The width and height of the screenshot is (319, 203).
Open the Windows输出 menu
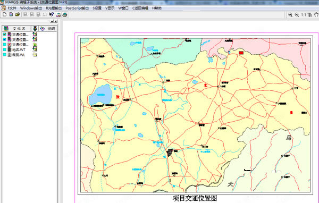(31, 8)
